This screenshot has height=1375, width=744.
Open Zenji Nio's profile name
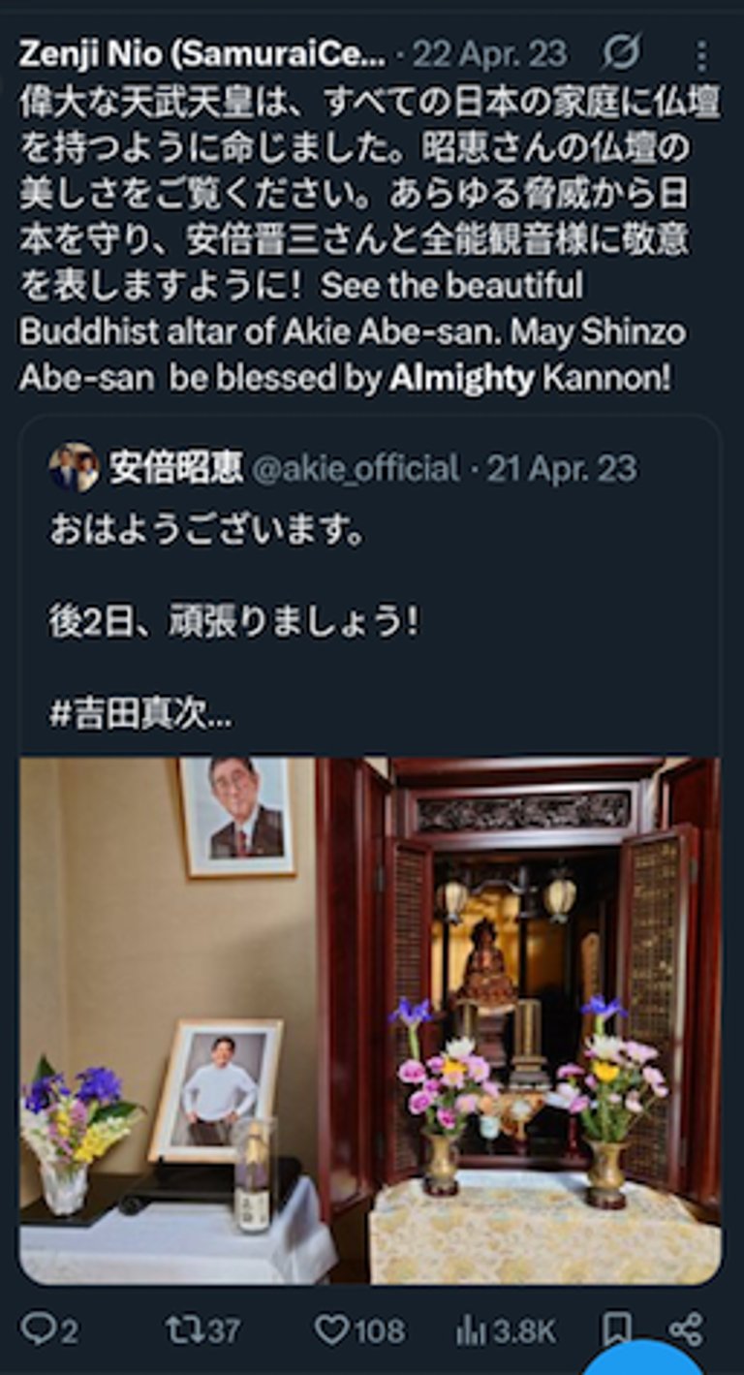point(203,53)
